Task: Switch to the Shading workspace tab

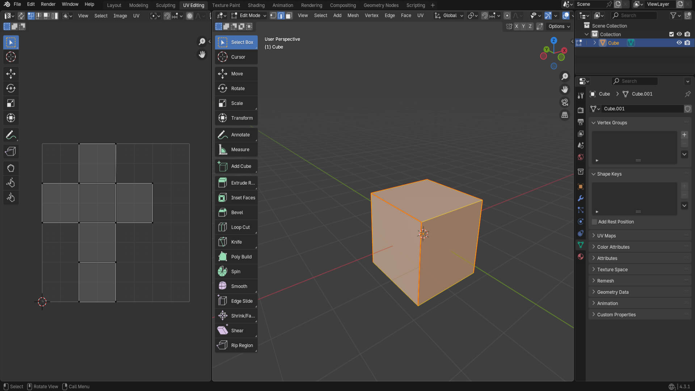Action: click(256, 5)
